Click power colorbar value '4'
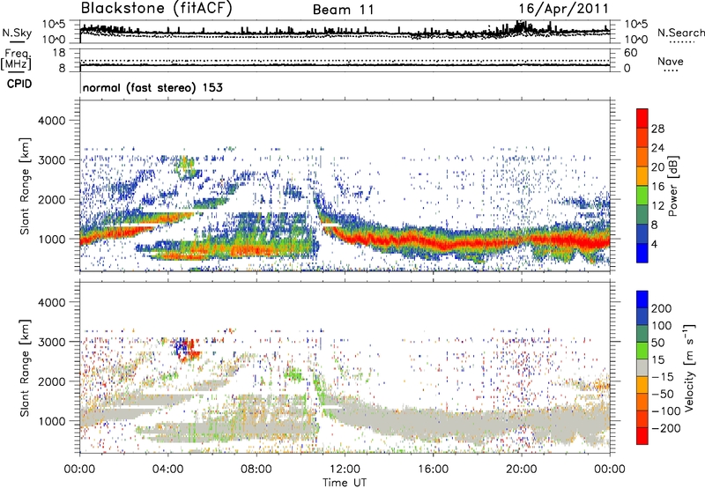705x488 pixels. point(654,244)
